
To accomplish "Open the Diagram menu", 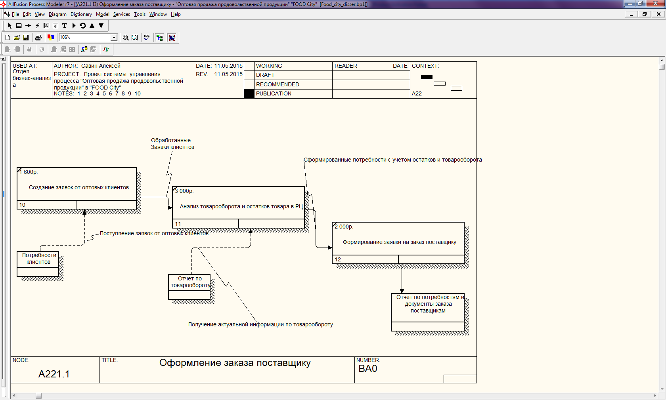I will [57, 14].
